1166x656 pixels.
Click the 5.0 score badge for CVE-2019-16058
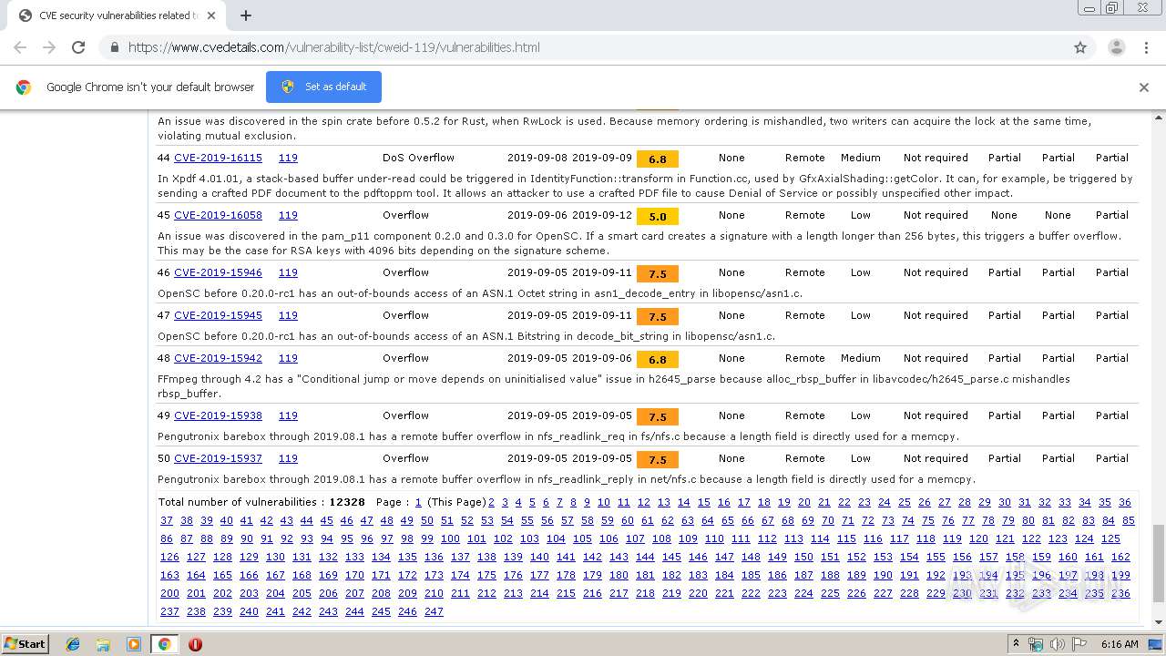coord(658,217)
